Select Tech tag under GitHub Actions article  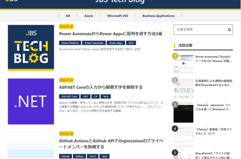(105, 157)
